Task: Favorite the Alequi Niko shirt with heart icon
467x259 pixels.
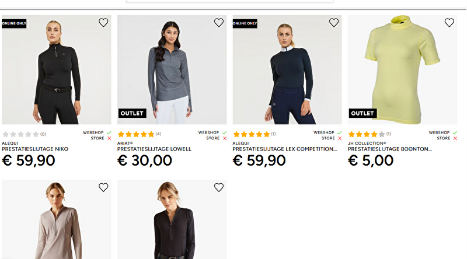Action: pyautogui.click(x=103, y=23)
